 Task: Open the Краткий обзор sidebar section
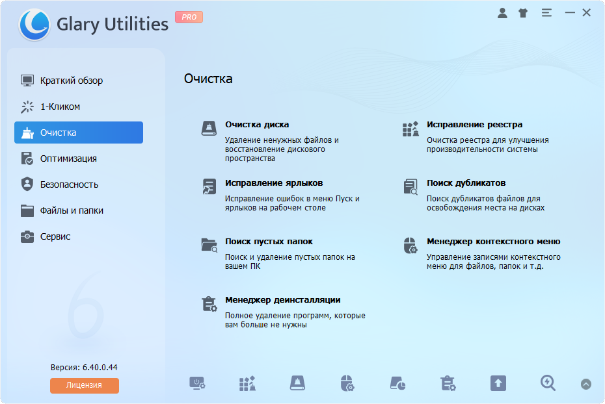click(x=71, y=81)
